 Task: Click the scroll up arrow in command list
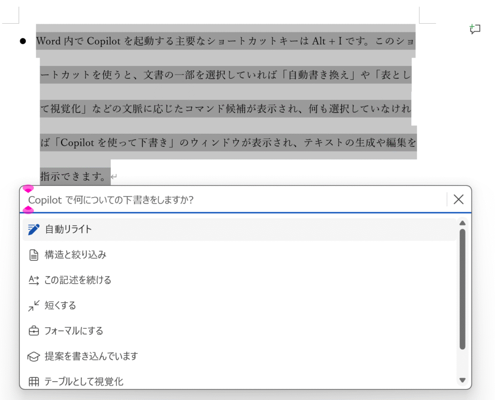click(462, 223)
